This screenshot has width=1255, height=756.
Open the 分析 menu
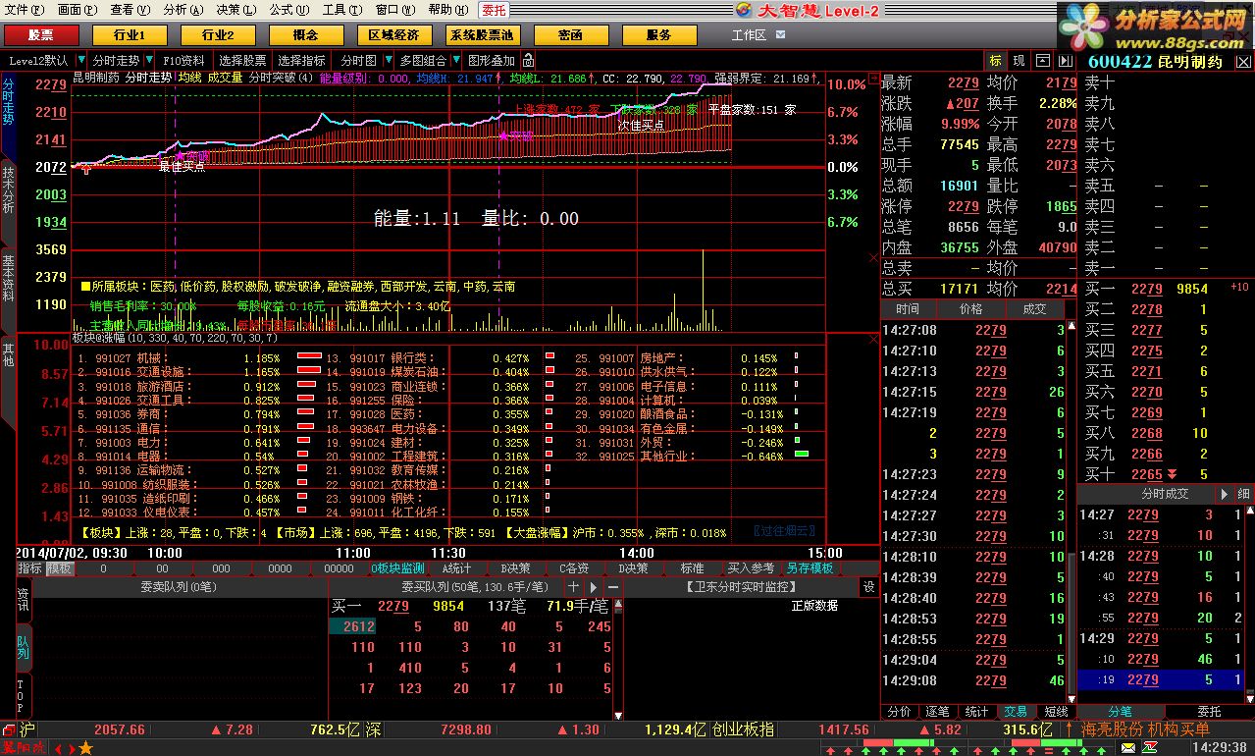[183, 10]
